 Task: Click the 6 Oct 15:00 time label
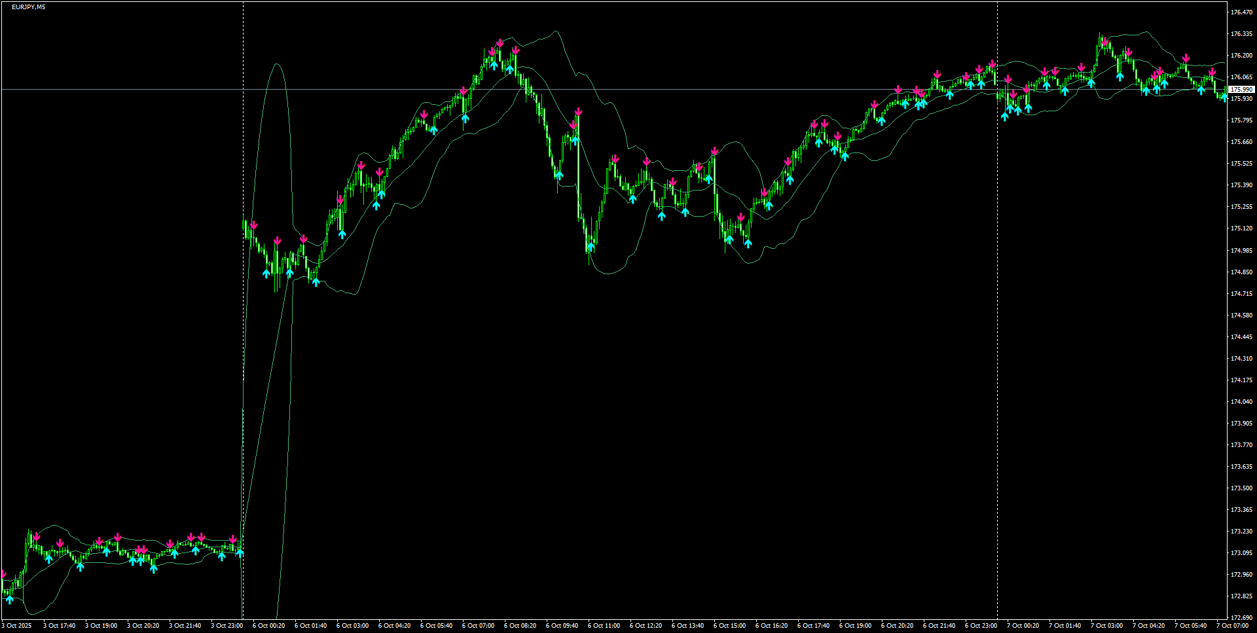[729, 626]
